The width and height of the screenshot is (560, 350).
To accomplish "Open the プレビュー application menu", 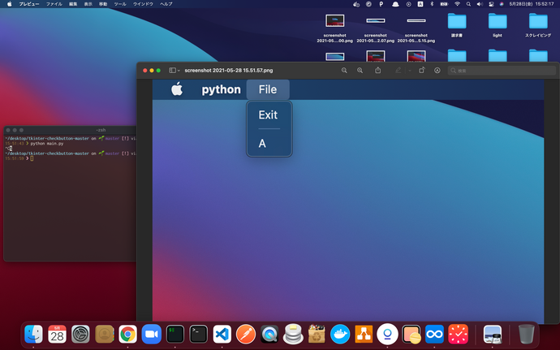I will click(29, 4).
